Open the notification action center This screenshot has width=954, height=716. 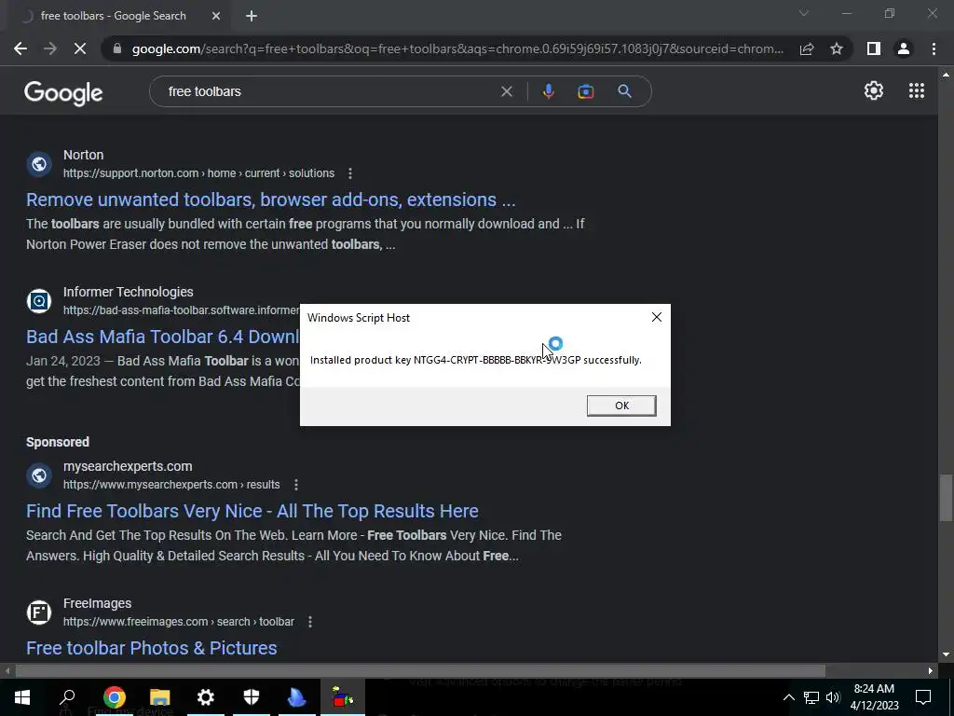point(923,697)
